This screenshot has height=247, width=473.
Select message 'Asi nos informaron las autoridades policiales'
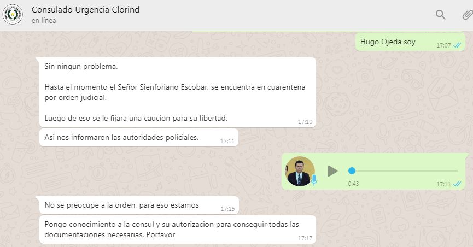139,138
